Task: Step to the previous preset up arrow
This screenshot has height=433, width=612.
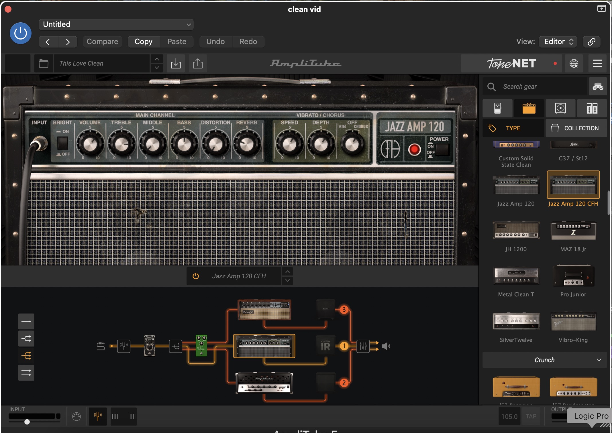Action: click(157, 59)
